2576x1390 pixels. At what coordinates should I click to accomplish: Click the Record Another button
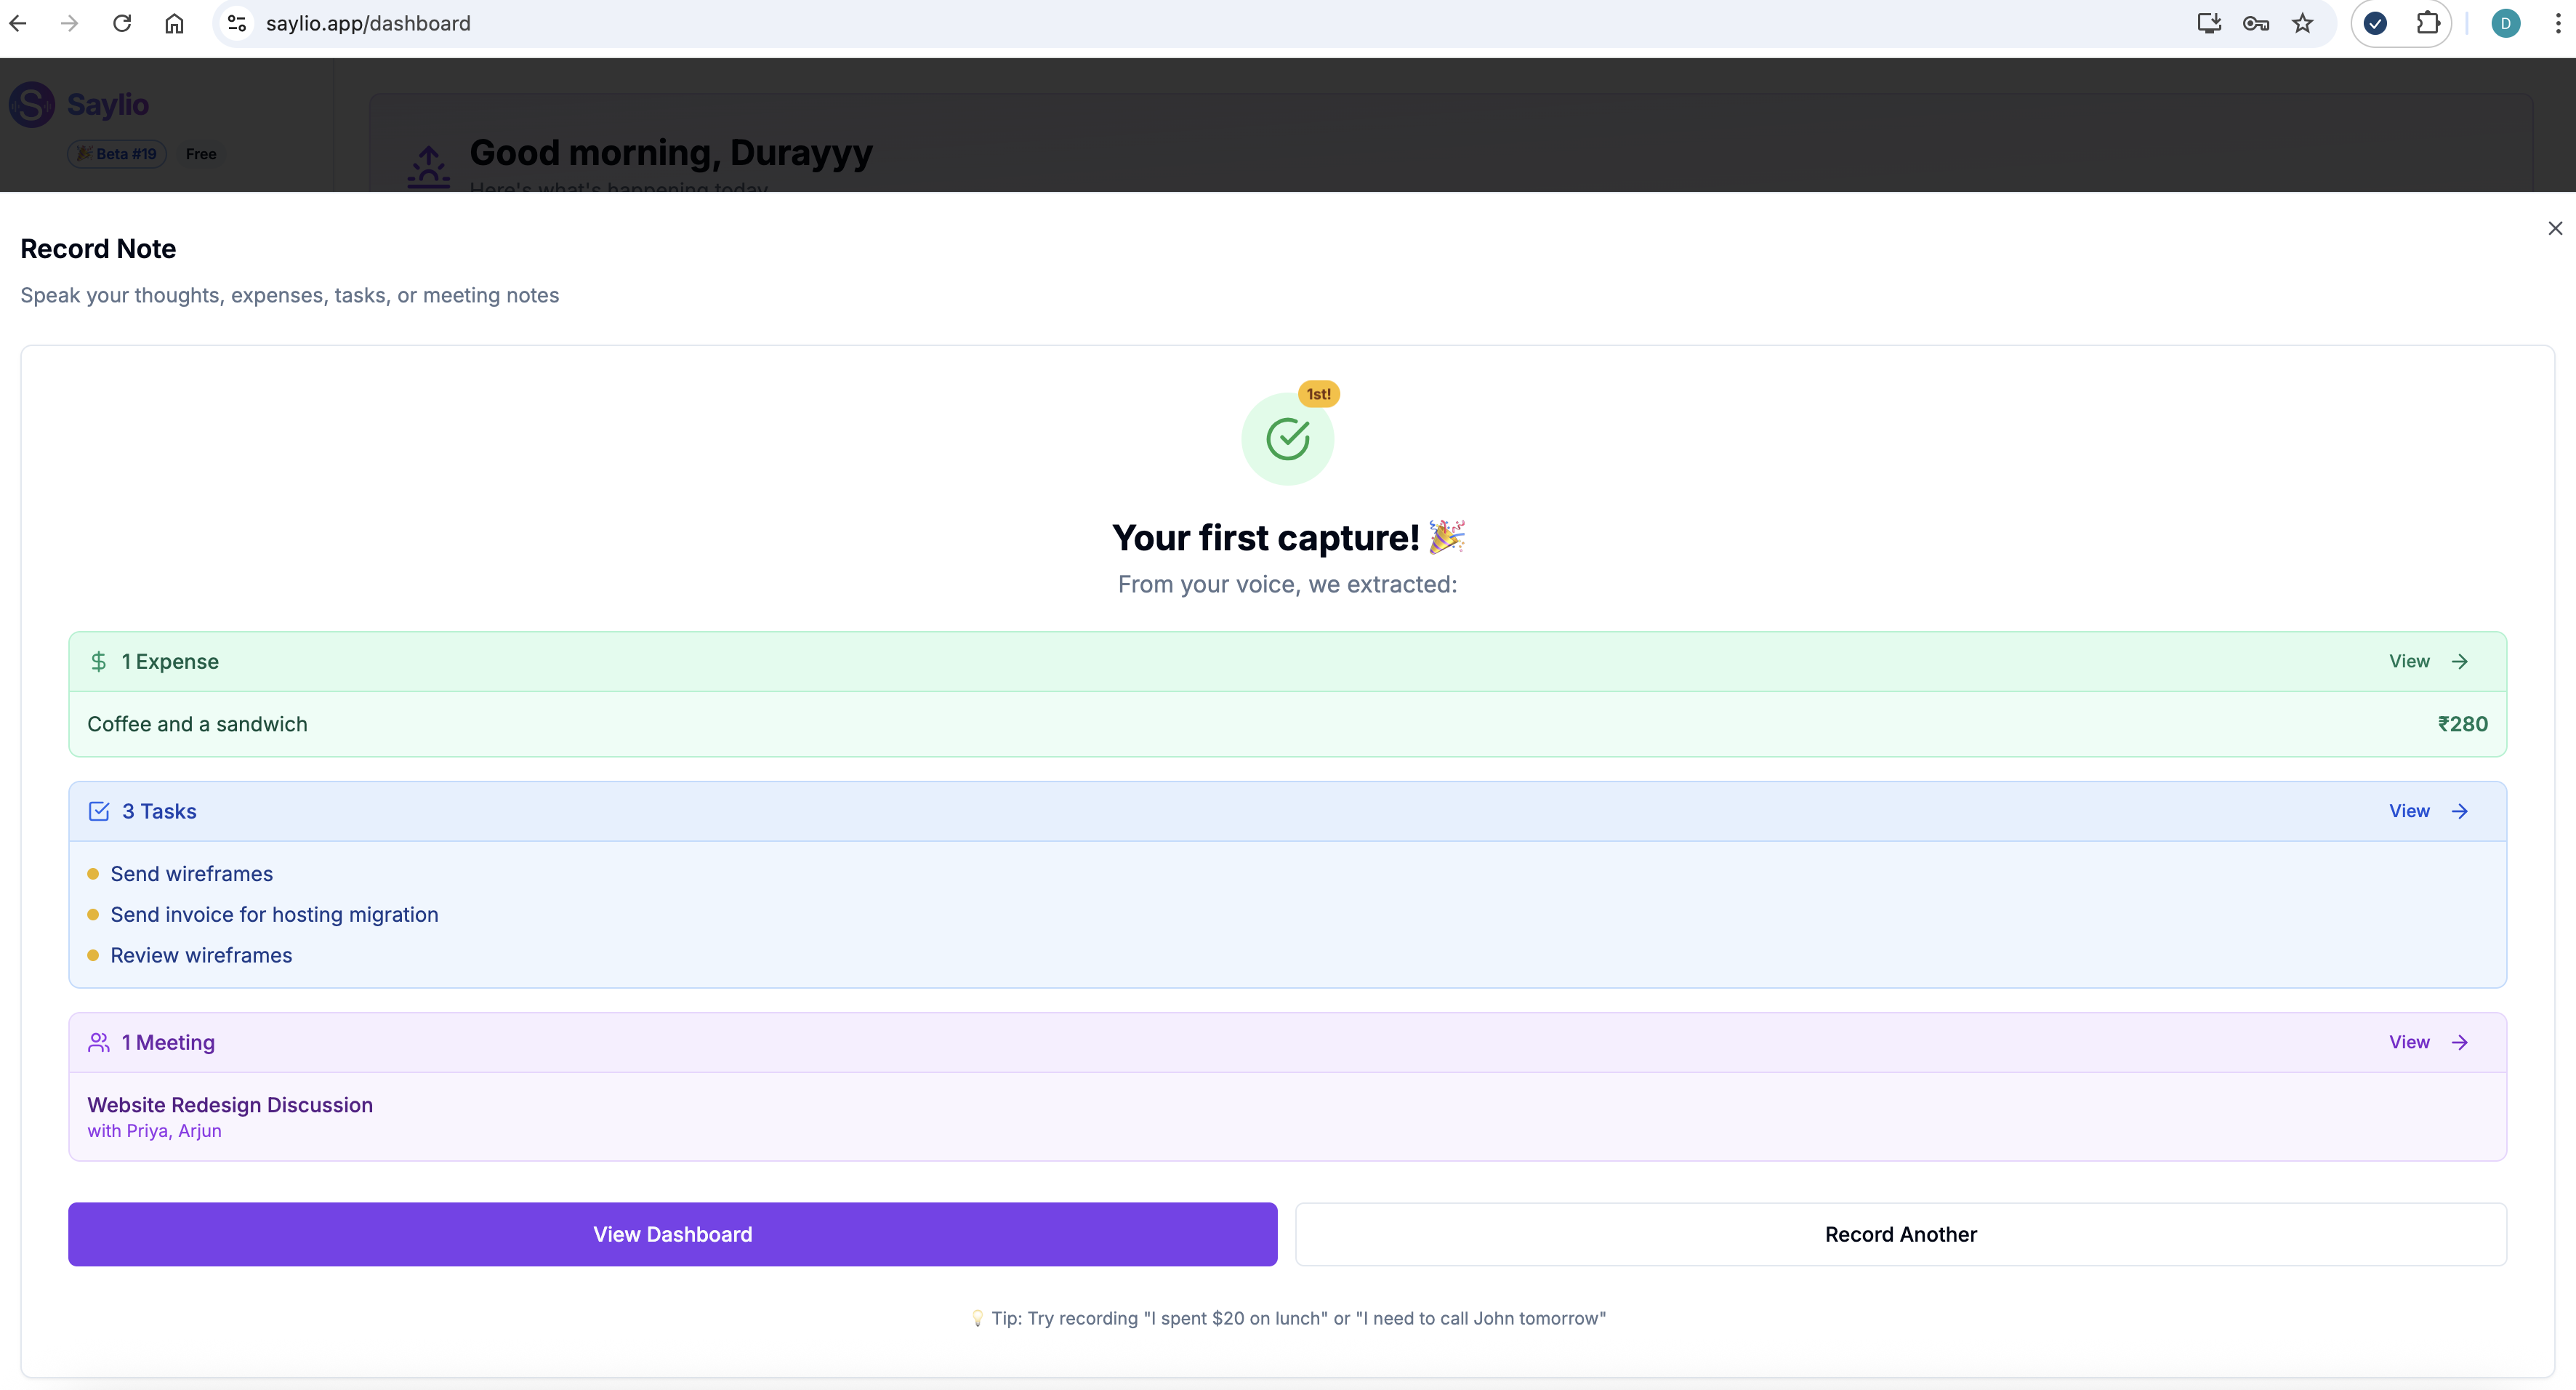pyautogui.click(x=1900, y=1234)
